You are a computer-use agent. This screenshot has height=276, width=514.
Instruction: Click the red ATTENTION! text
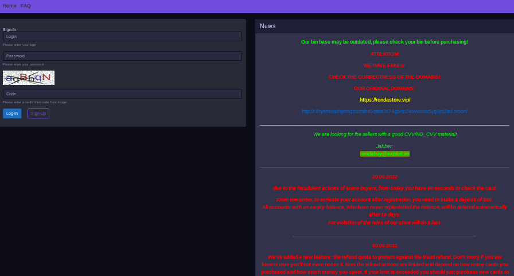point(384,54)
